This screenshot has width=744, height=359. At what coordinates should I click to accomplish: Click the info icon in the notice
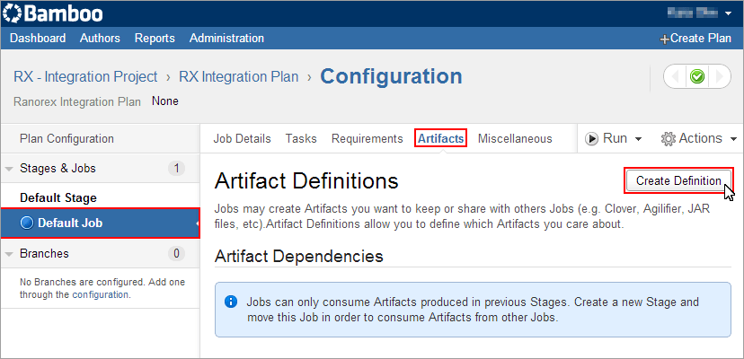[x=231, y=302]
